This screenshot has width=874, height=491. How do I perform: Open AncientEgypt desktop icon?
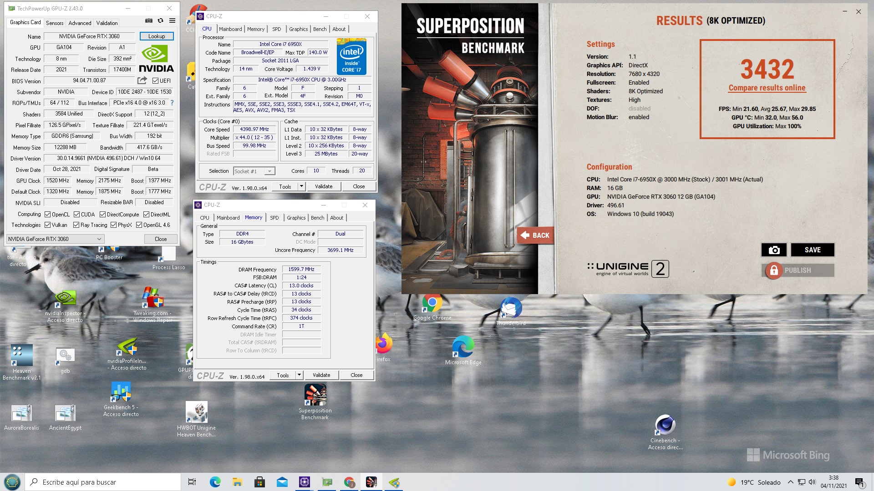[65, 417]
